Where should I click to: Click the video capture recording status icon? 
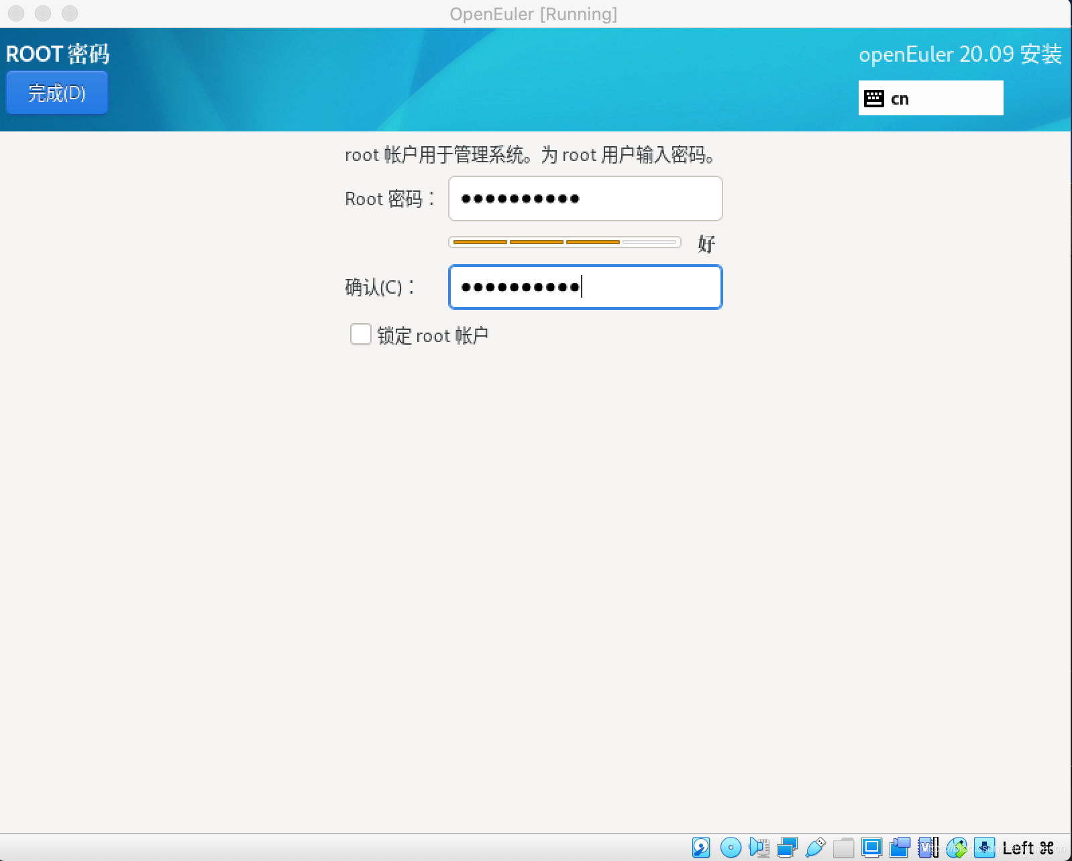click(x=900, y=848)
